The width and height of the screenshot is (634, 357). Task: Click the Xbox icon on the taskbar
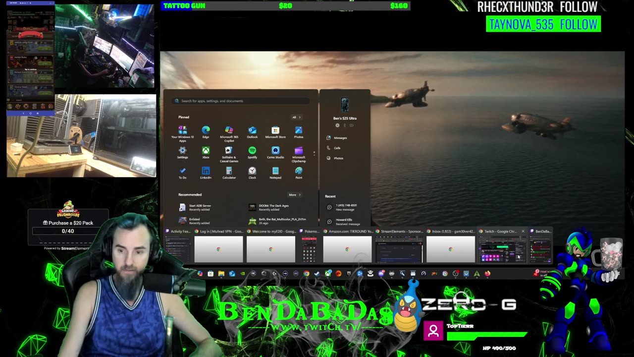[x=328, y=273]
